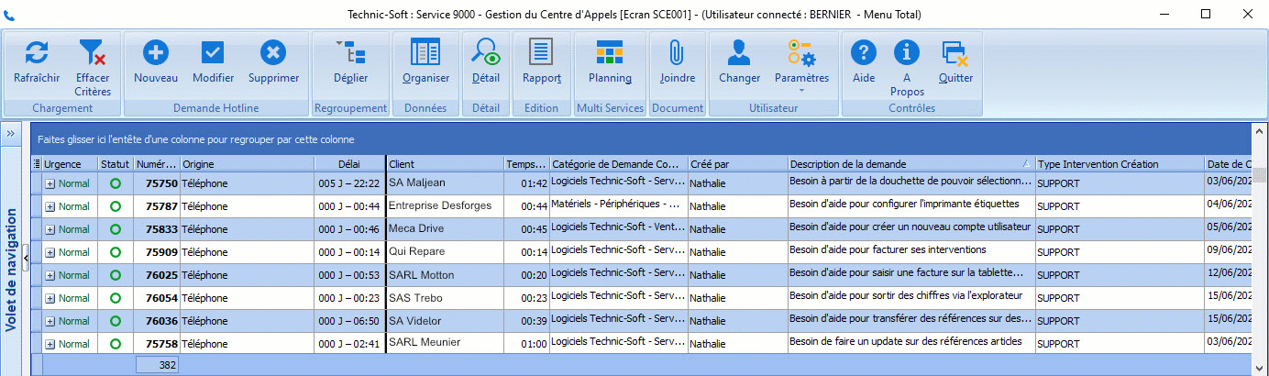Screen dimensions: 1269x376
Task: Delete request using Supprimer icon
Action: pyautogui.click(x=273, y=52)
